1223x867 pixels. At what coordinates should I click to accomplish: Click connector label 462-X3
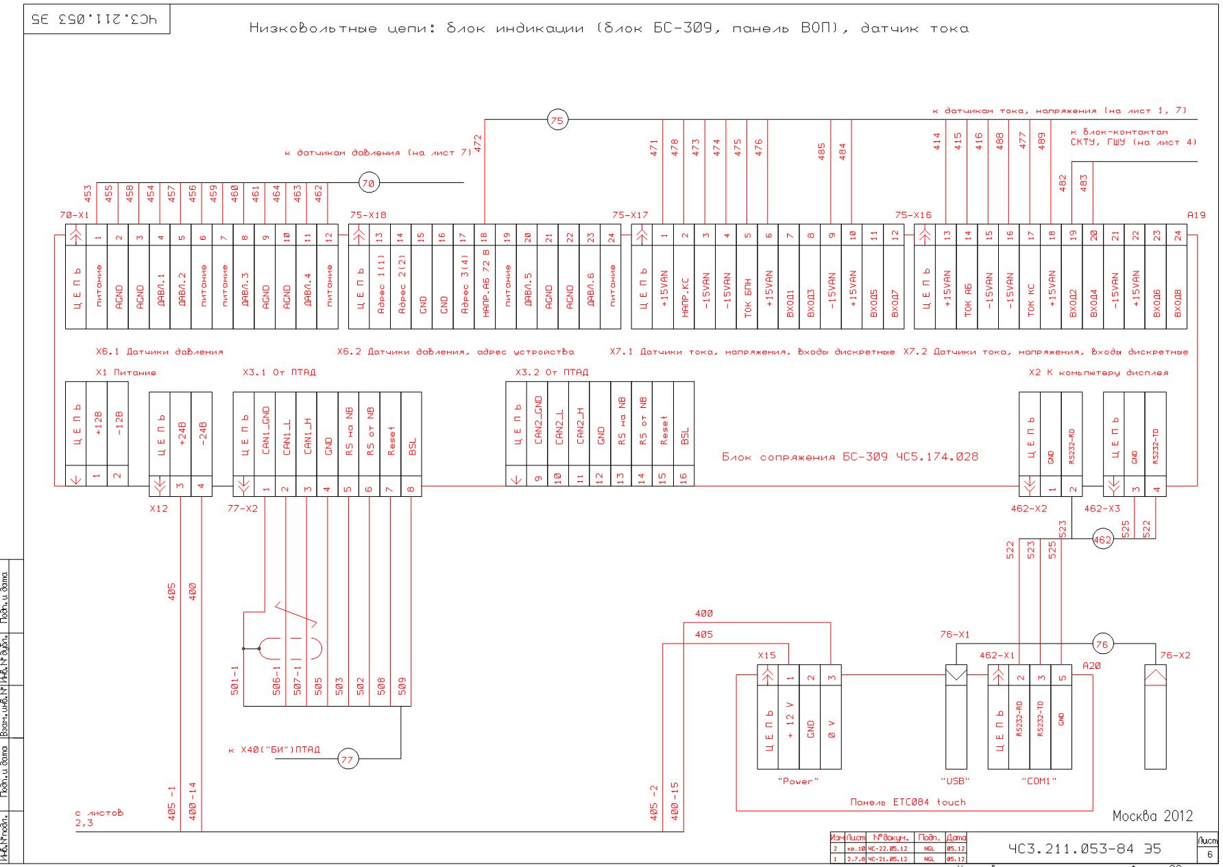click(1102, 509)
